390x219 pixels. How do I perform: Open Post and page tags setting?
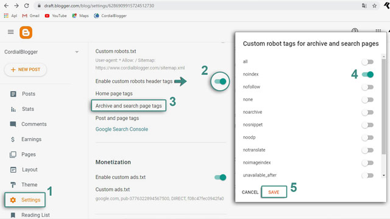(x=117, y=118)
